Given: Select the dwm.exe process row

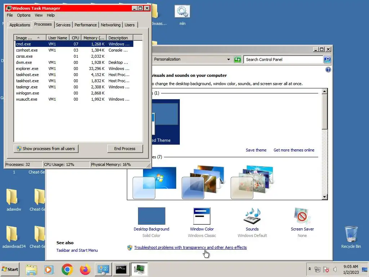Looking at the screenshot, I should click(74, 62).
